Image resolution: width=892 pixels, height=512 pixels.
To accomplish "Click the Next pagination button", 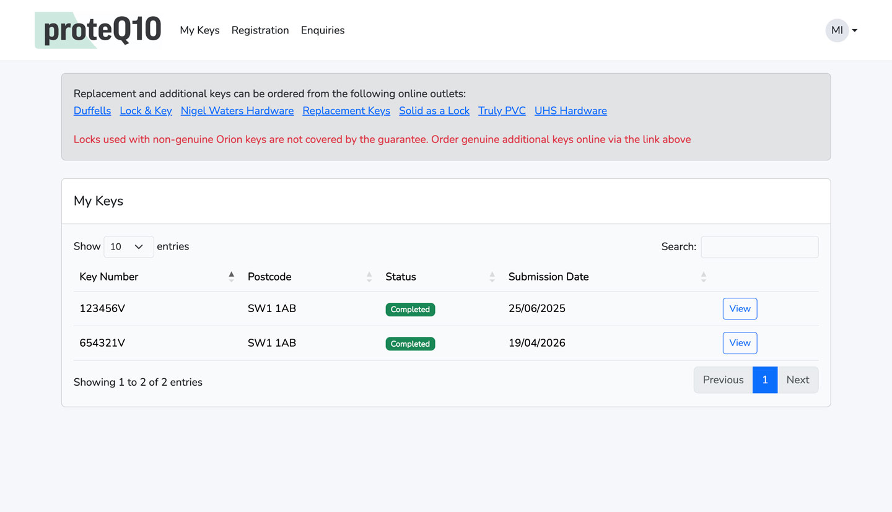I will (x=798, y=380).
